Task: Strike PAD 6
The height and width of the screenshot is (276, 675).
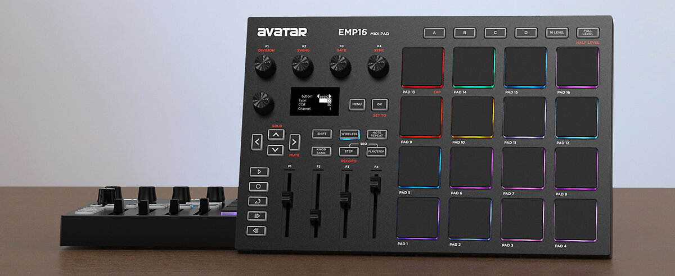Action: (471, 168)
